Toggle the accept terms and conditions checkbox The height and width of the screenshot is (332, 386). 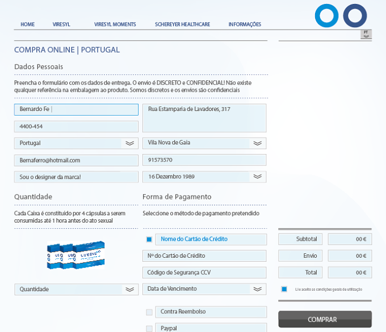284,290
